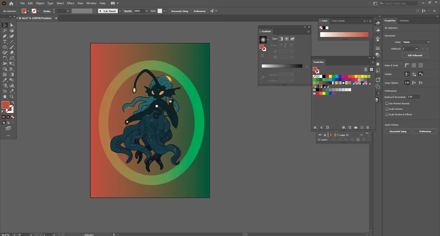
Task: Click the gradient slider bar in Gradient panel
Action: [282, 66]
